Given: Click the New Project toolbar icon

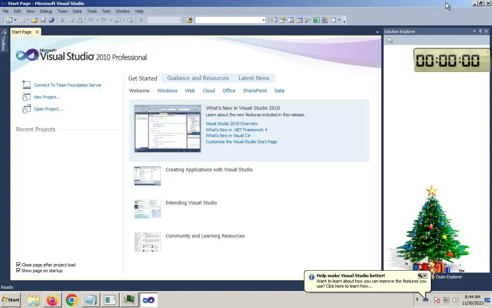Looking at the screenshot, I should (x=9, y=20).
